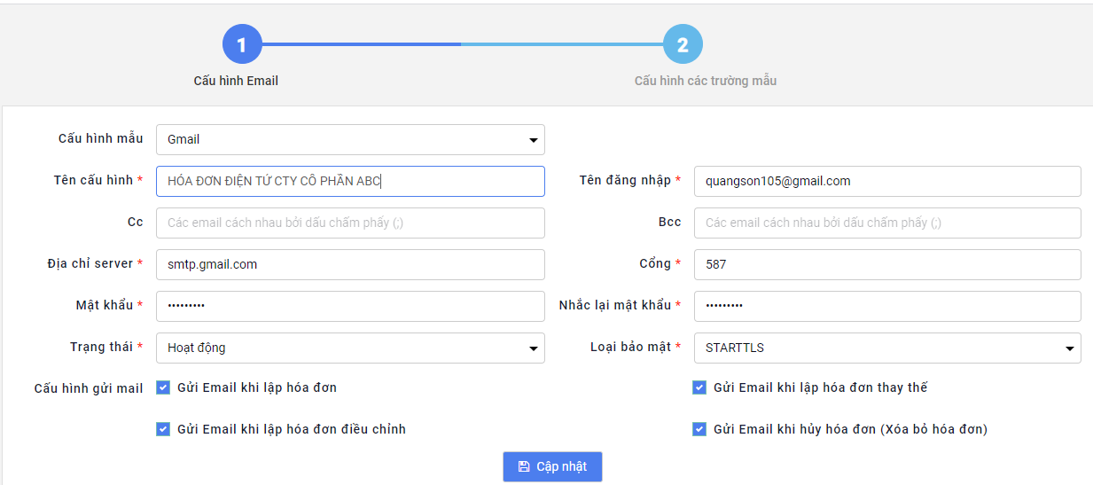Toggle Gửi Email khi lập hóa đơn điều chỉnh
1093x485 pixels.
163,429
